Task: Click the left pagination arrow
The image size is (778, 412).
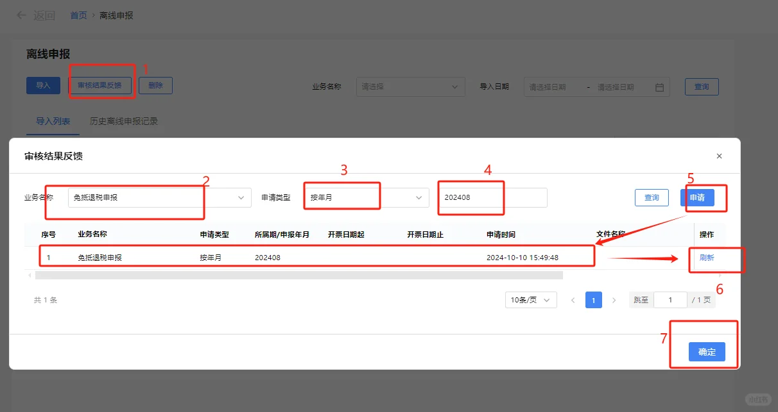Action: 573,299
